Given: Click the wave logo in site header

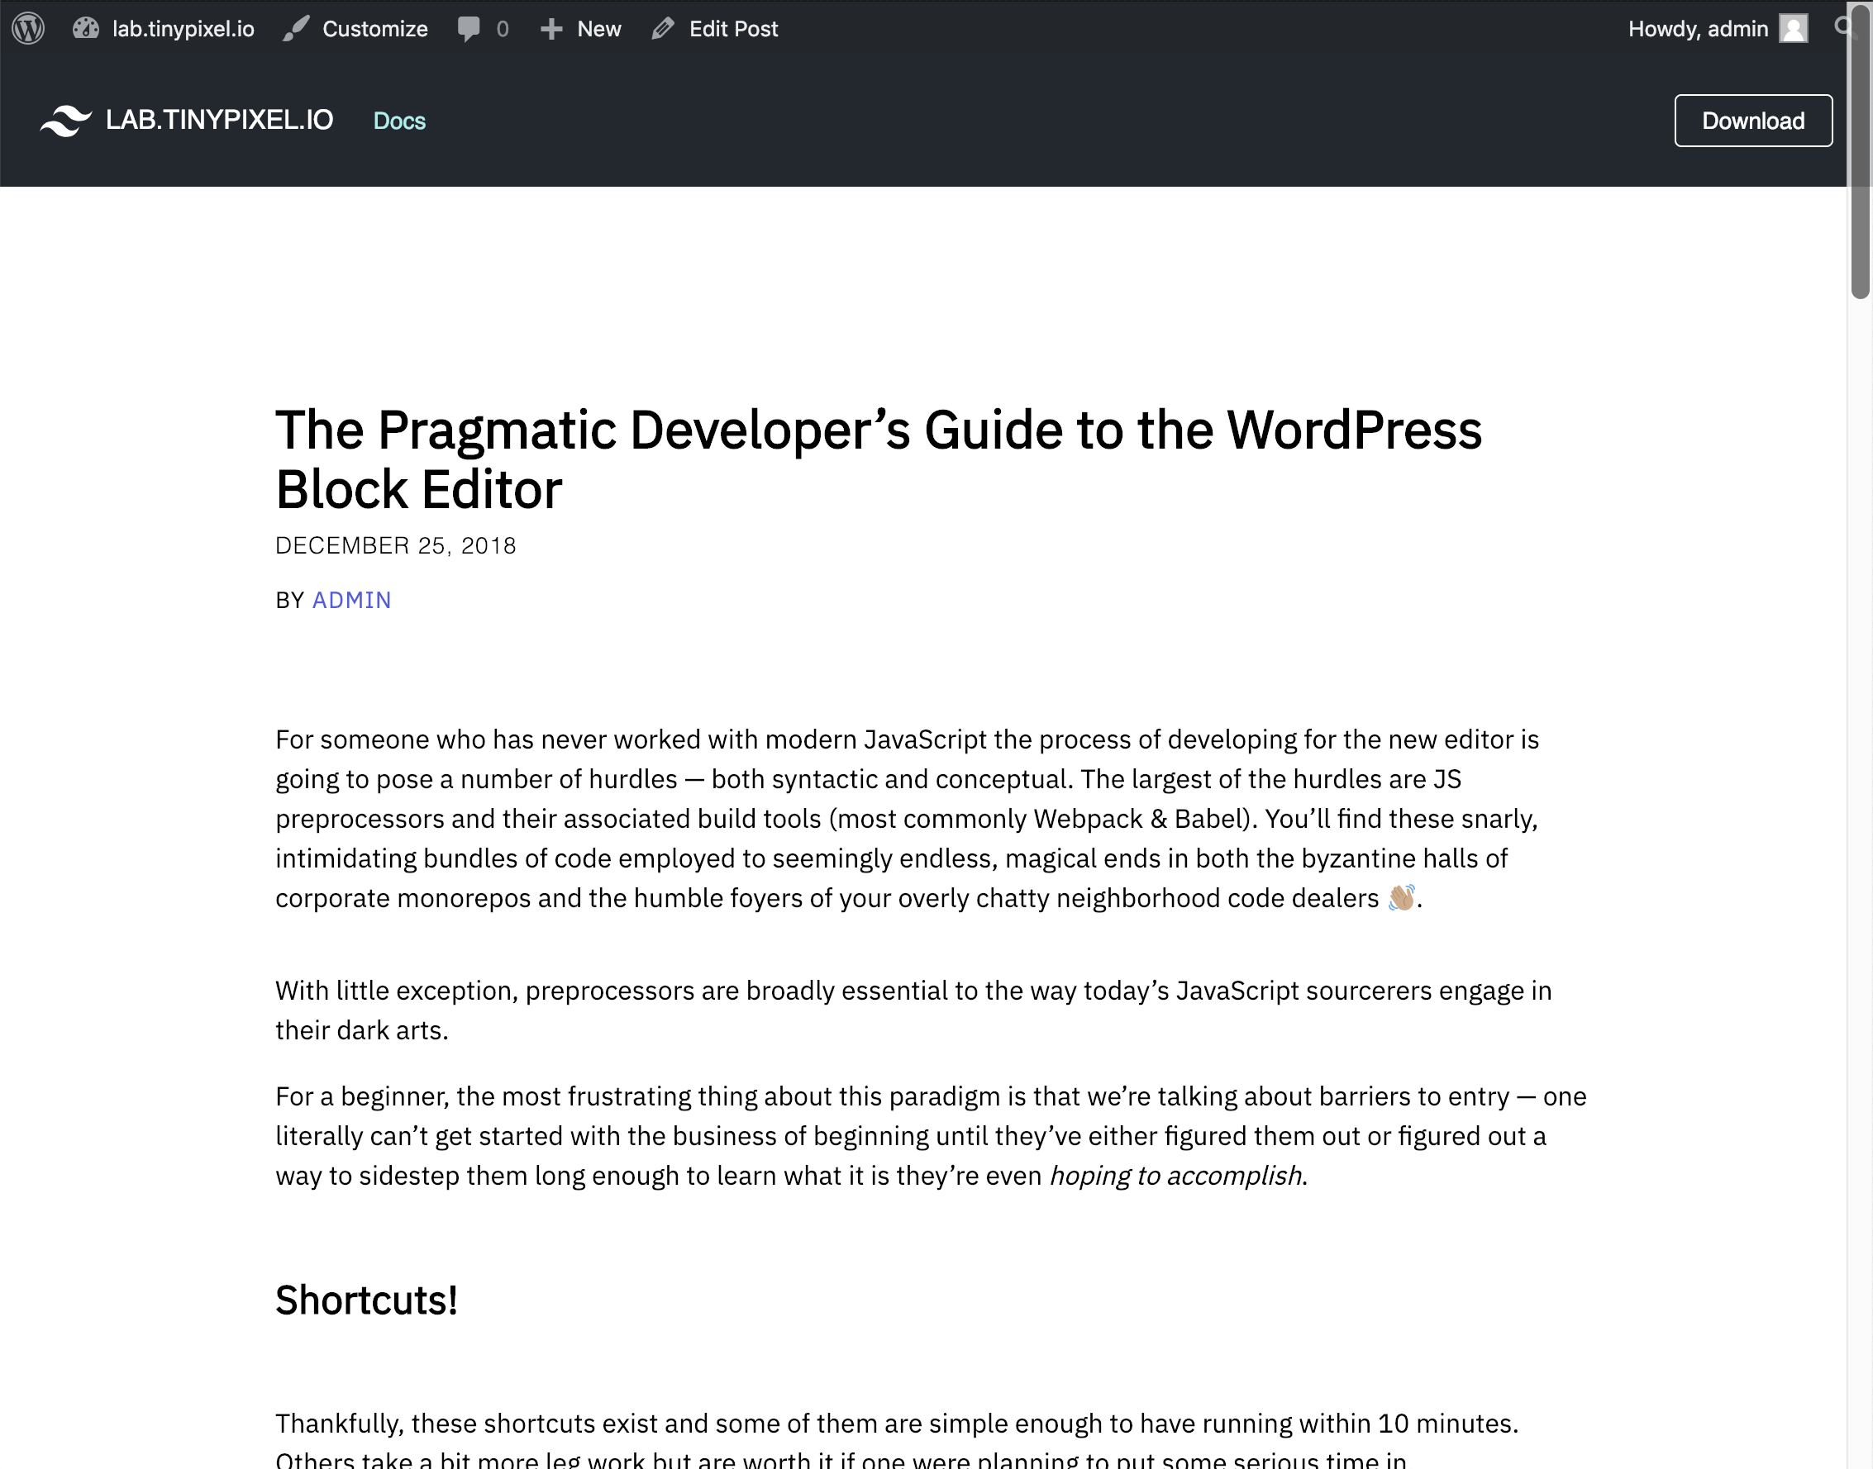Looking at the screenshot, I should coord(65,121).
